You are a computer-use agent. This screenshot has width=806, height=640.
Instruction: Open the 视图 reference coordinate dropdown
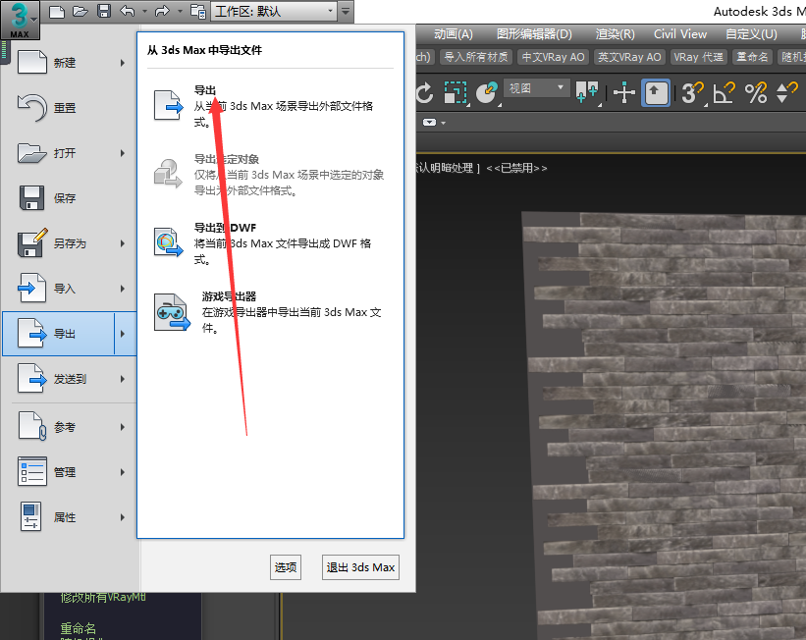pyautogui.click(x=536, y=88)
